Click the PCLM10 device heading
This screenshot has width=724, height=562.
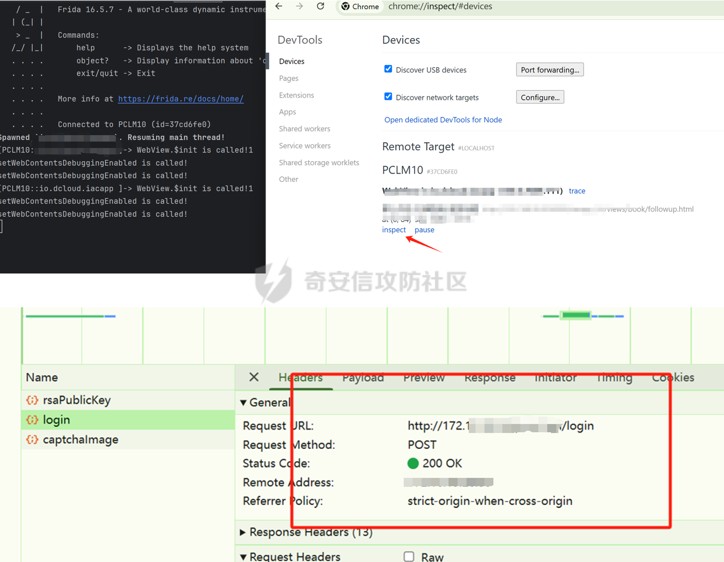[402, 170]
